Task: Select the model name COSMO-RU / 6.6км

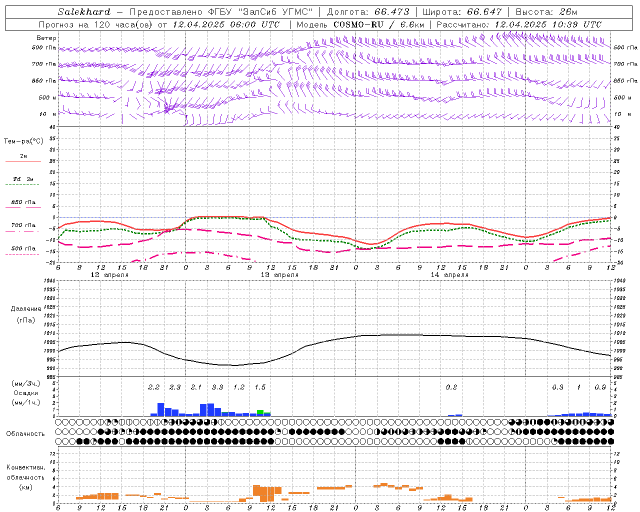Action: click(379, 24)
